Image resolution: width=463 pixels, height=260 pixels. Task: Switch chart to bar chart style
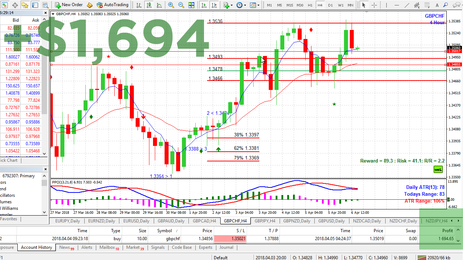[139, 5]
